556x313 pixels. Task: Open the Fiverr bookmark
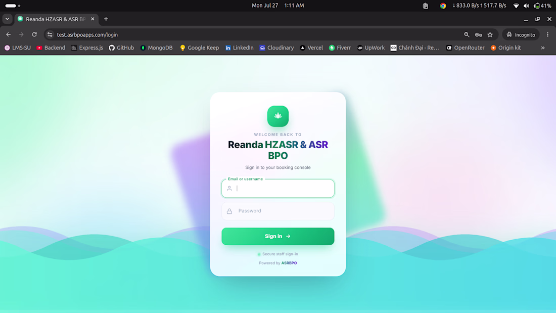coord(340,48)
